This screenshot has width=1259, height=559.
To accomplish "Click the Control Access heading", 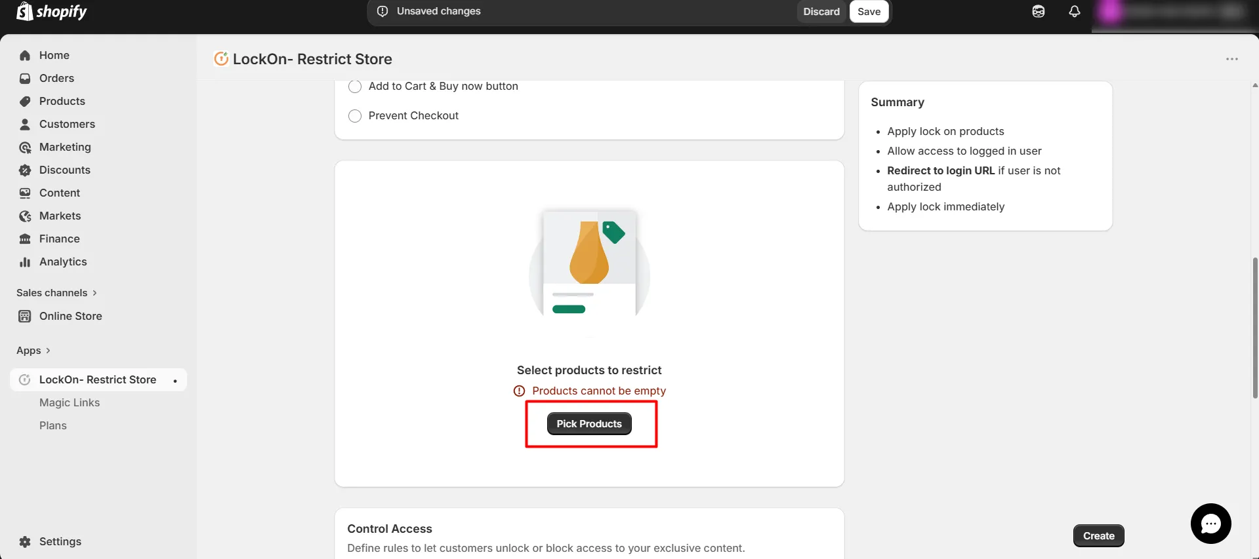I will point(389,529).
